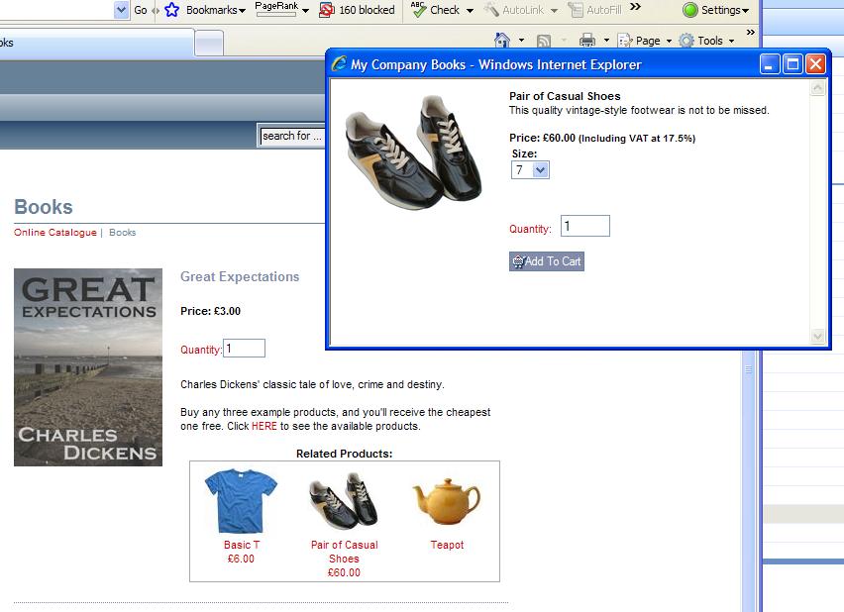This screenshot has width=844, height=612.
Task: Click the Basic T related product thumbnail
Action: tap(242, 502)
